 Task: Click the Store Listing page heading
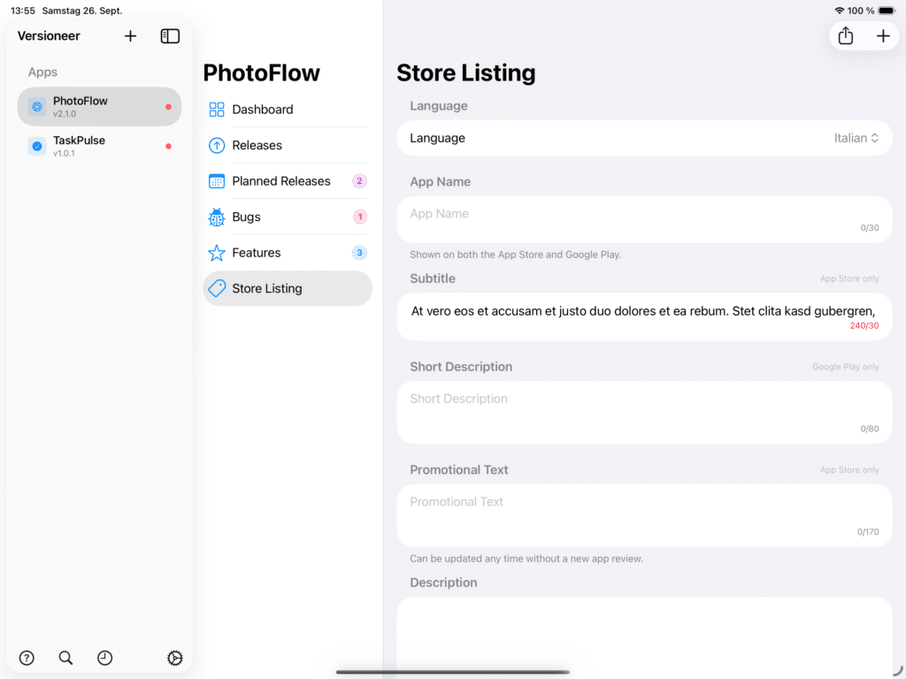(465, 73)
